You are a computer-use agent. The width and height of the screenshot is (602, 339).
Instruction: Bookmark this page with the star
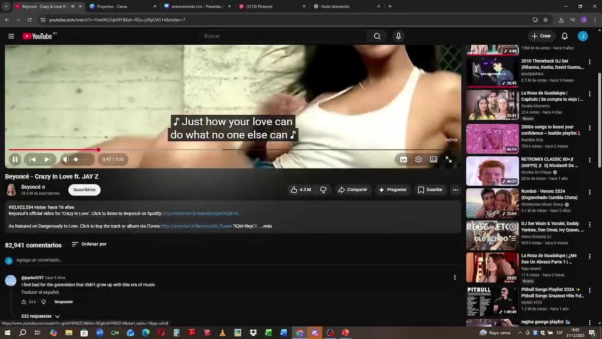tap(546, 20)
